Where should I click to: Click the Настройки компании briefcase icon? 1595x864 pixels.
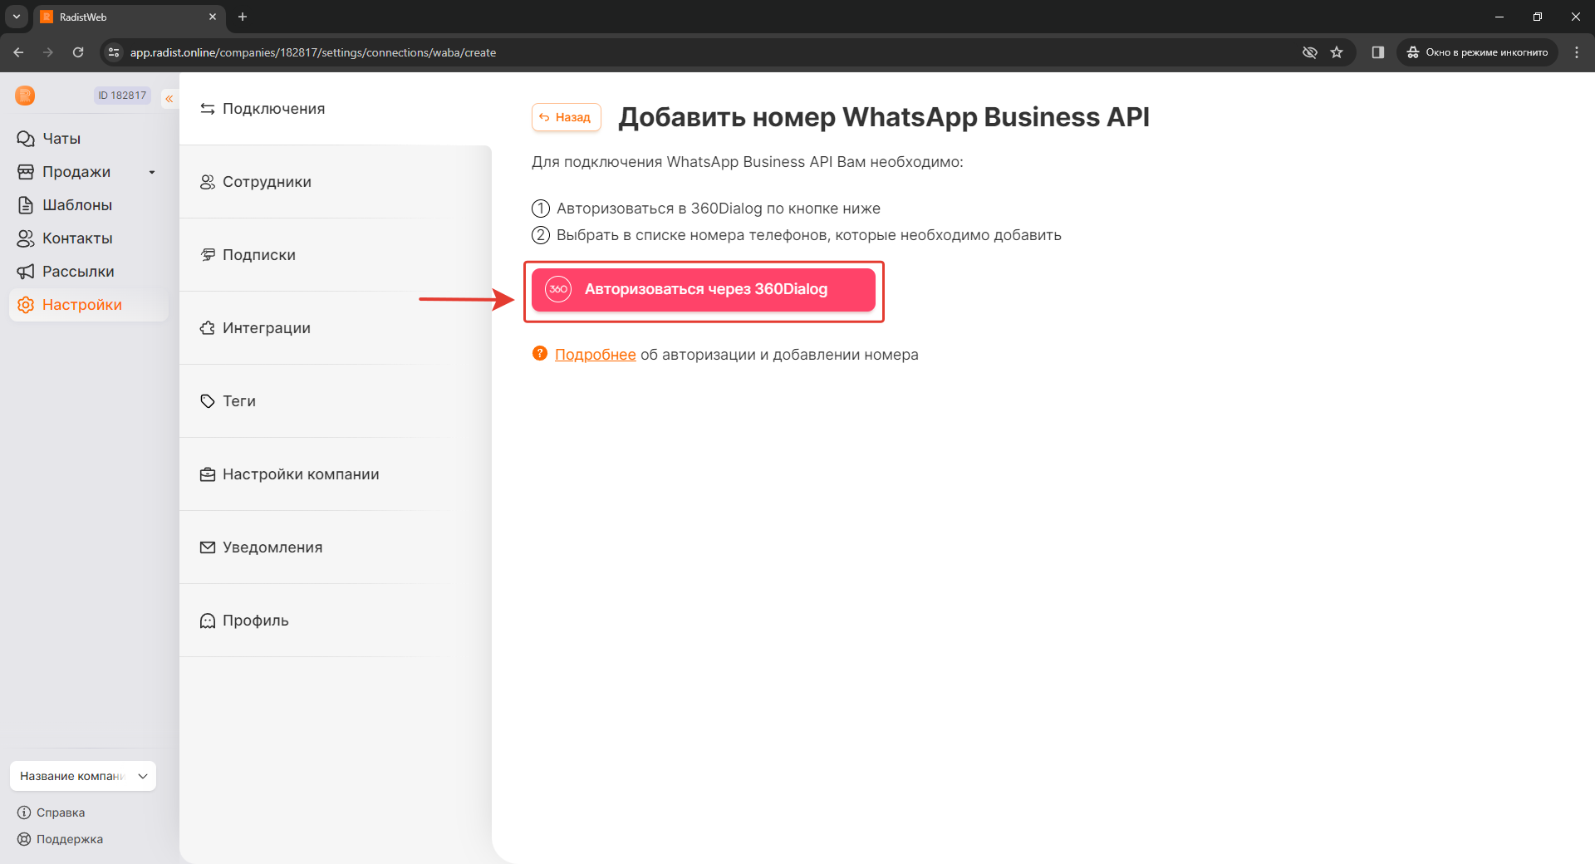click(x=208, y=474)
